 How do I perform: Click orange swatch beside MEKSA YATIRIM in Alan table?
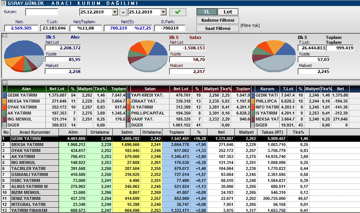[5, 101]
